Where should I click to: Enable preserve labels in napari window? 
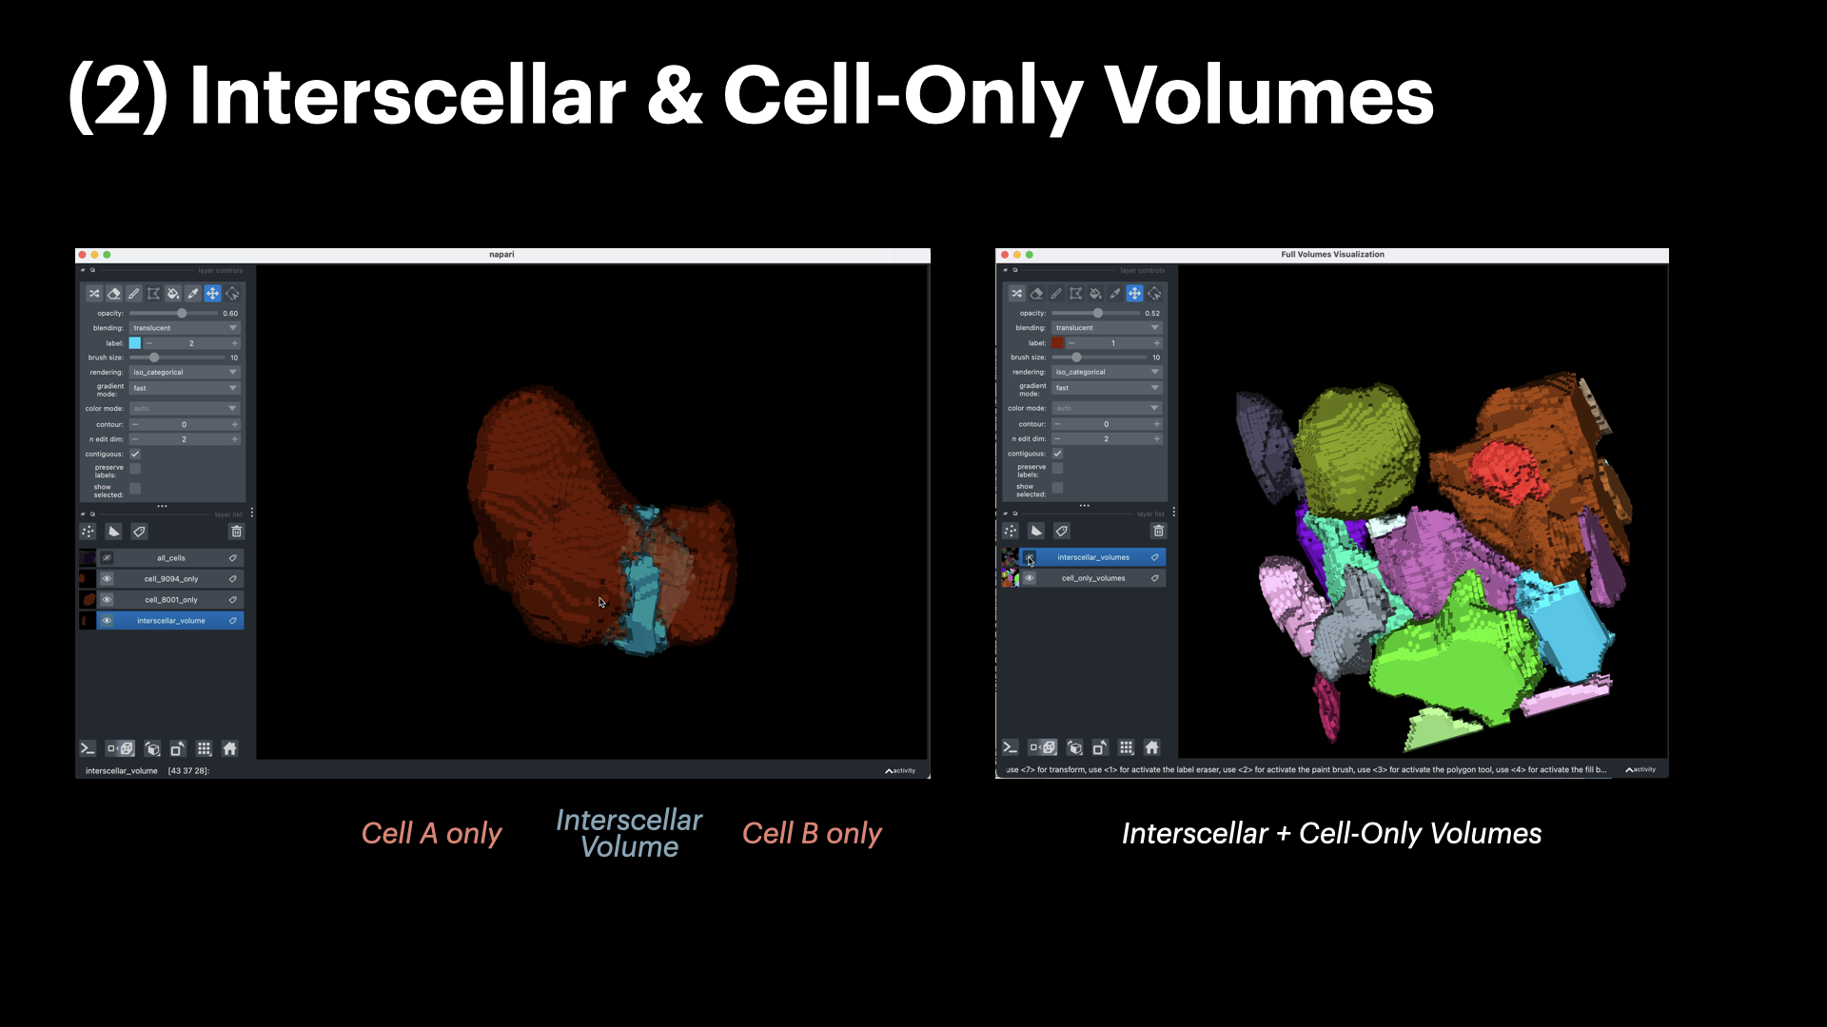pos(135,469)
